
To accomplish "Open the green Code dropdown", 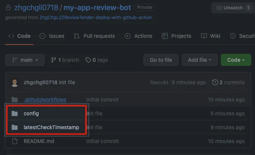I will [236, 60].
